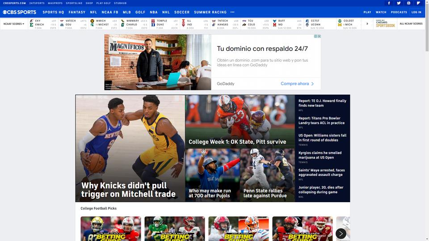This screenshot has width=429, height=241.
Task: Open the NFL menu item
Action: click(x=93, y=12)
